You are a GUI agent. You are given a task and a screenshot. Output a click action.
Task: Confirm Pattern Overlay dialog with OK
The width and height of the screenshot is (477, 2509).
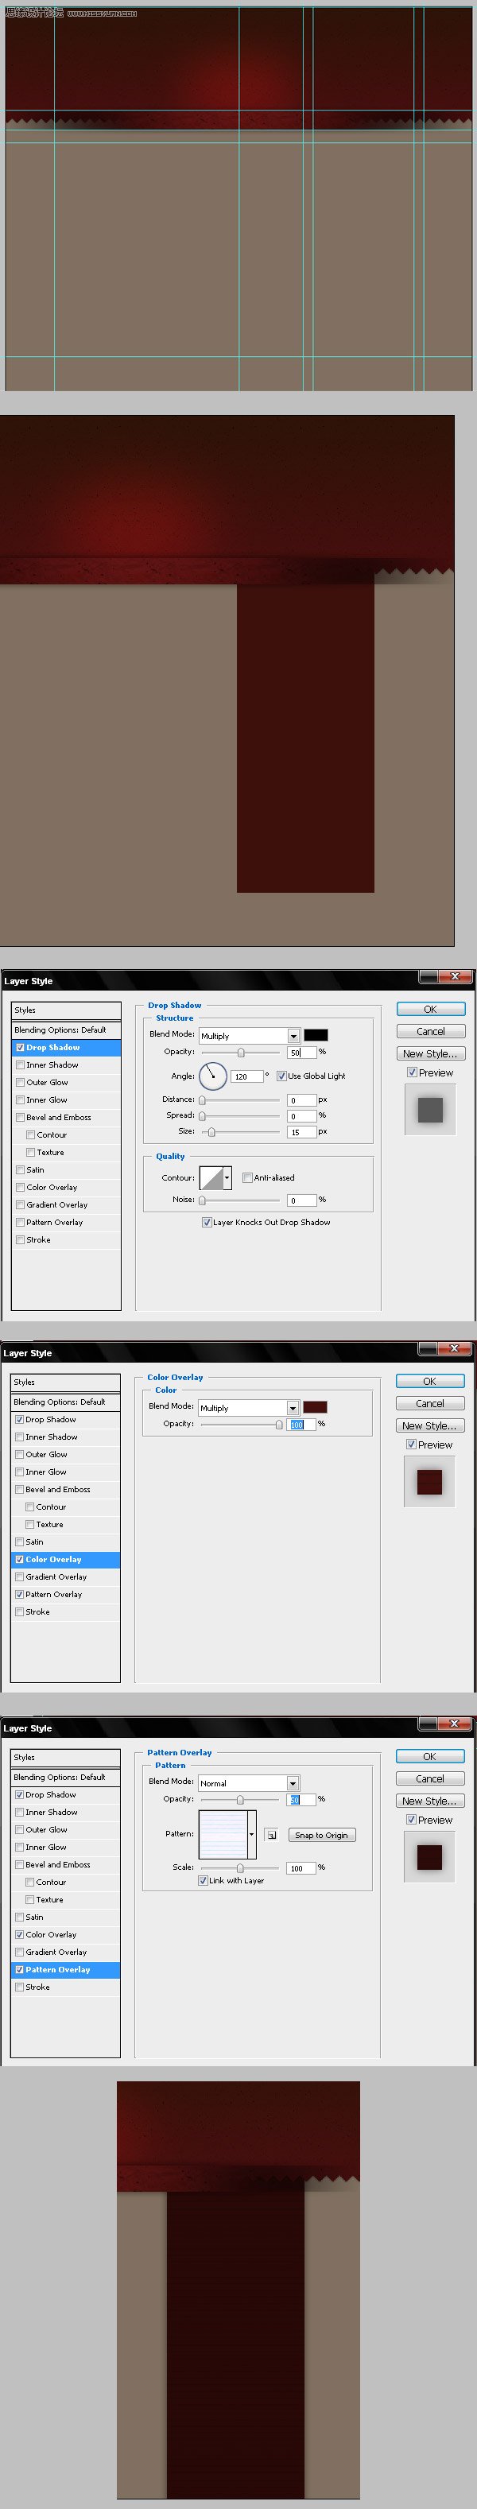429,1756
